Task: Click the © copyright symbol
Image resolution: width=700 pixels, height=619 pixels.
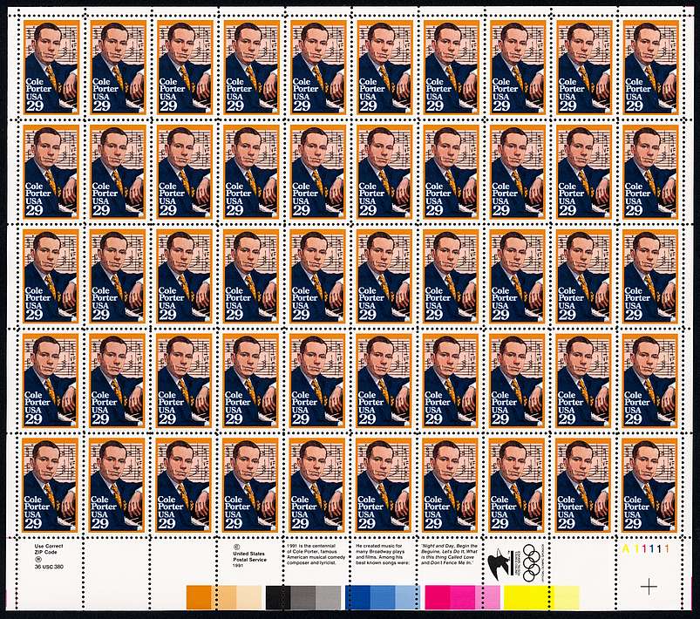Action: 235,547
